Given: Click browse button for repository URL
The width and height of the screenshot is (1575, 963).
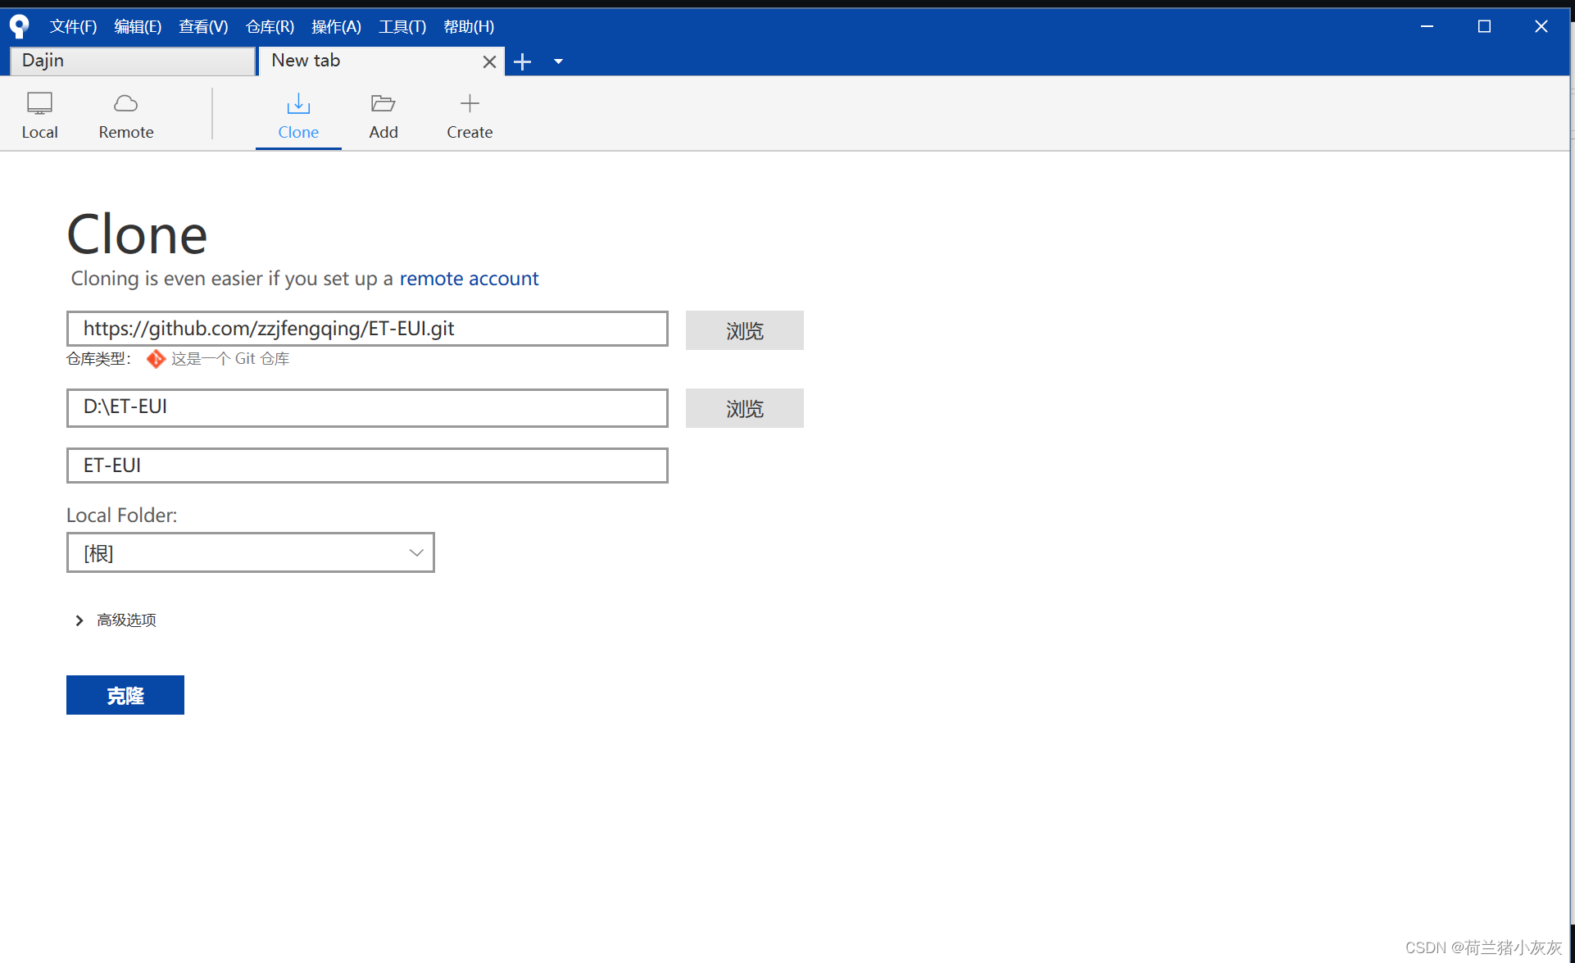Looking at the screenshot, I should click(x=746, y=329).
